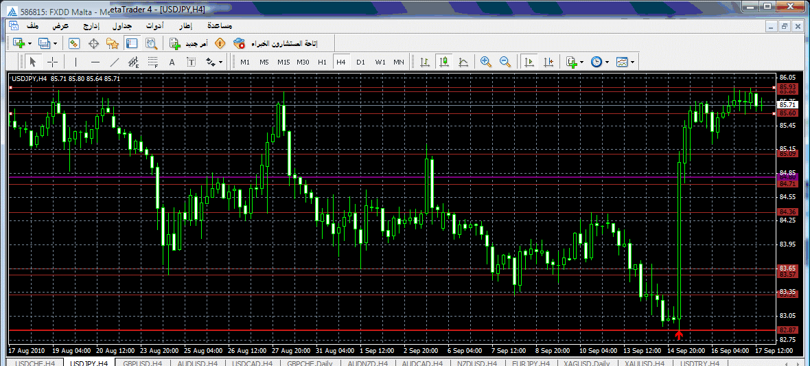
Task: Click the zoom out magnifier icon
Action: [x=505, y=62]
